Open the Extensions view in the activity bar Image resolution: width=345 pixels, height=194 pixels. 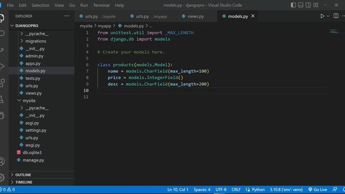pos(2,83)
